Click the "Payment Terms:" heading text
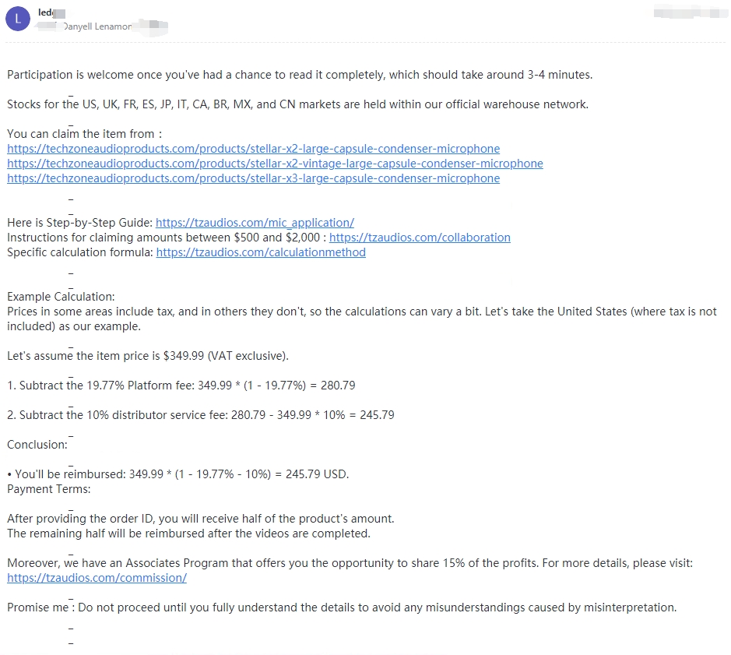 point(49,489)
